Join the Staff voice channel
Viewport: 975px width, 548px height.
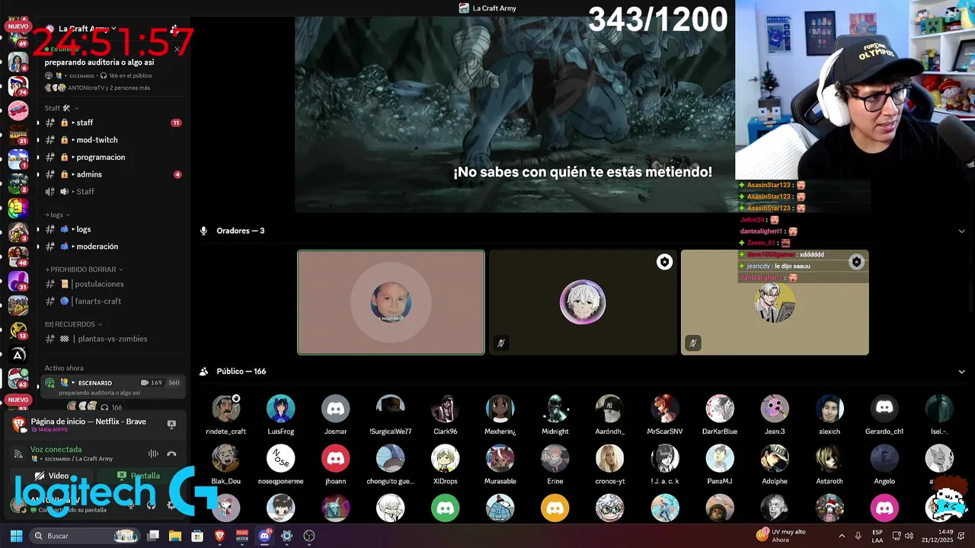point(112,191)
